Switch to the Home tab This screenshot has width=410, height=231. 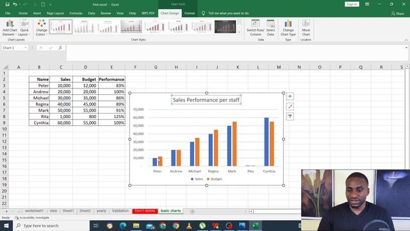pyautogui.click(x=23, y=13)
